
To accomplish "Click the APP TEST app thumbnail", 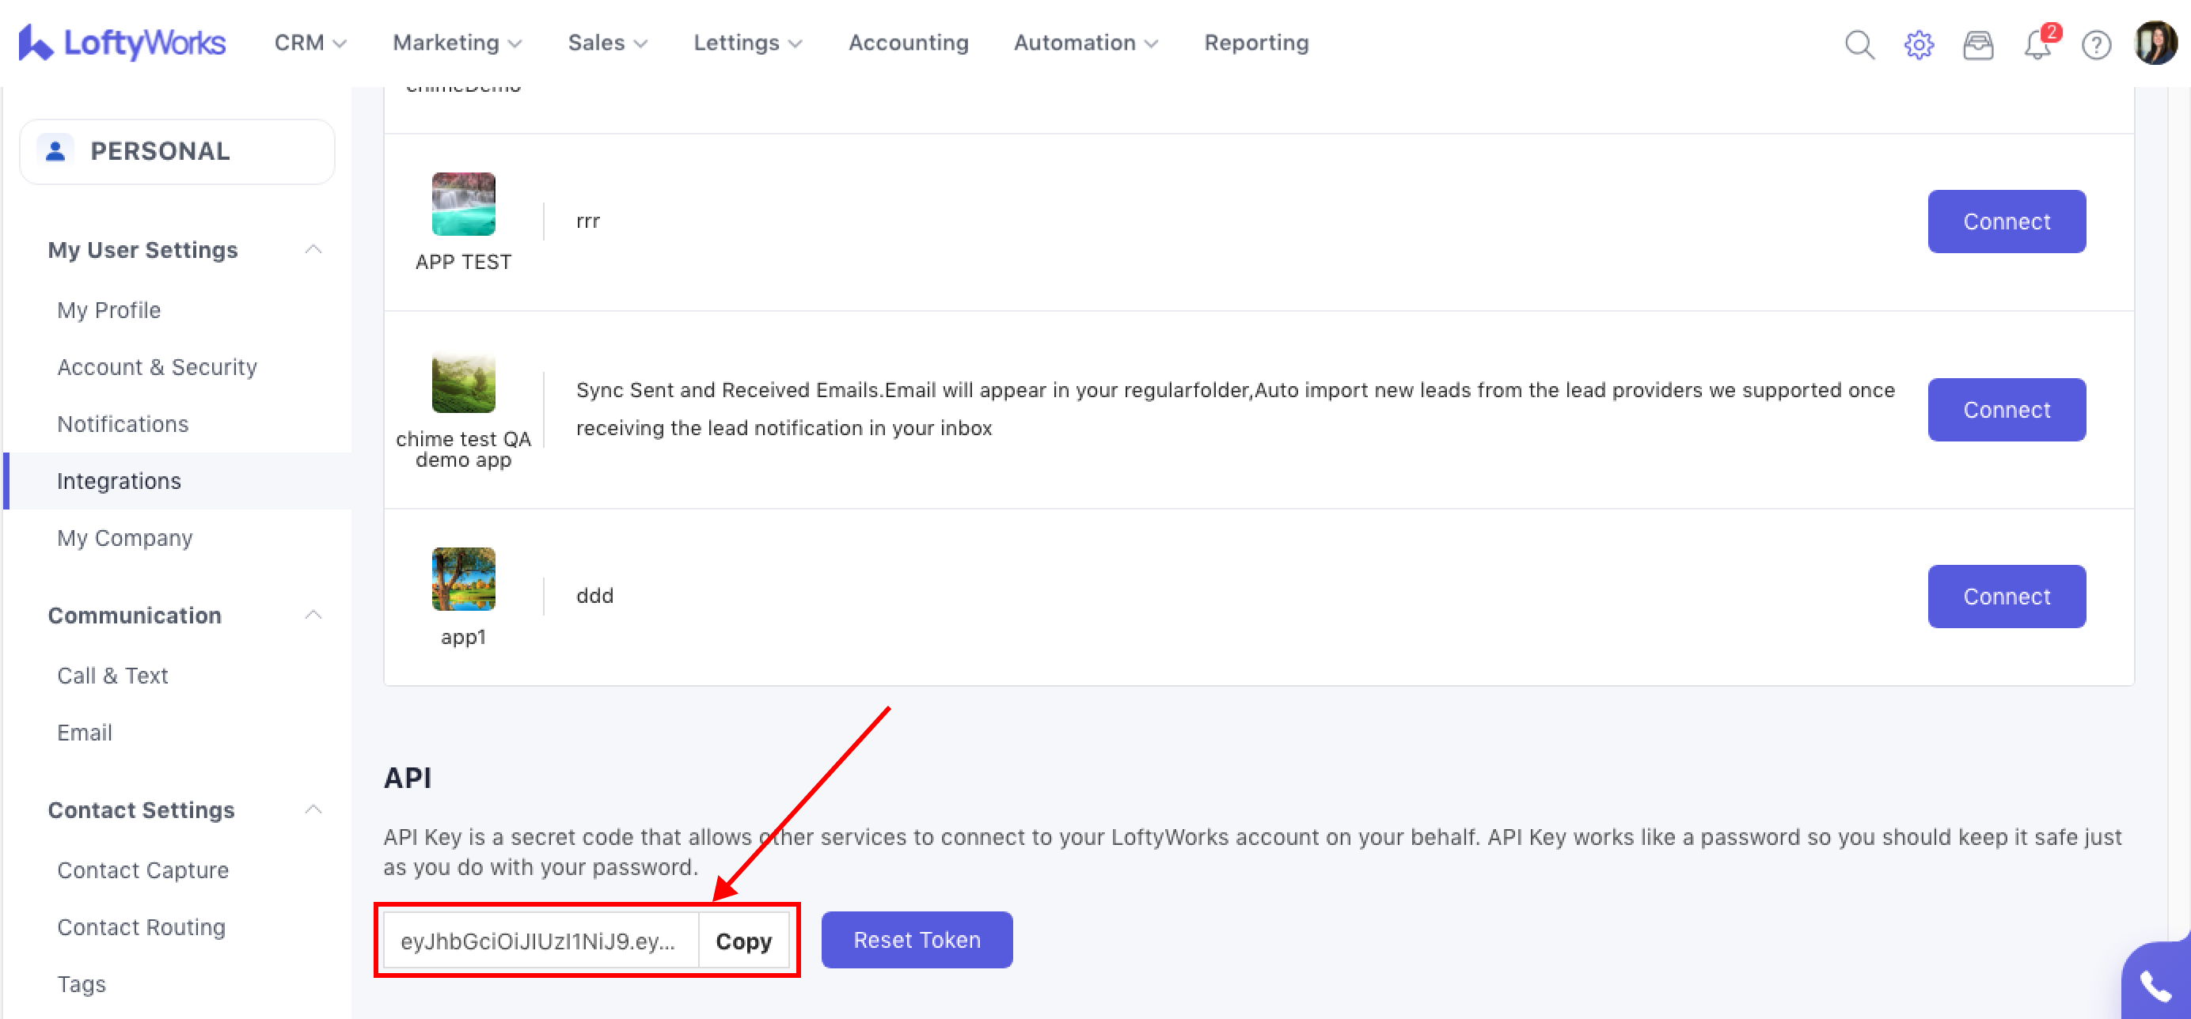I will tap(463, 204).
